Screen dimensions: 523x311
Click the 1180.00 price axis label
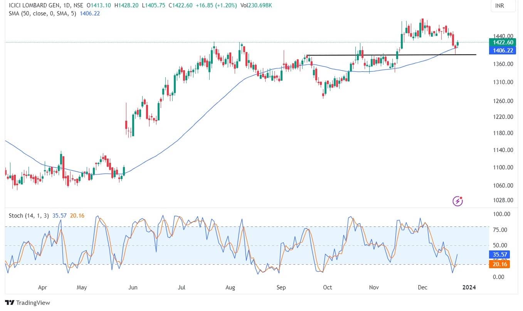pos(503,133)
